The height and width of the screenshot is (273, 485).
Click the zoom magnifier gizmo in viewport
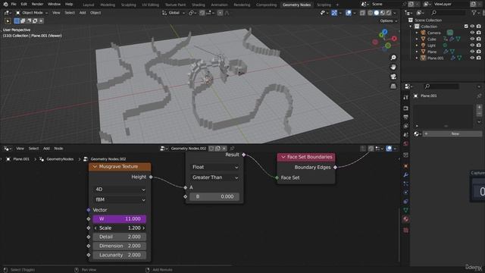393,58
